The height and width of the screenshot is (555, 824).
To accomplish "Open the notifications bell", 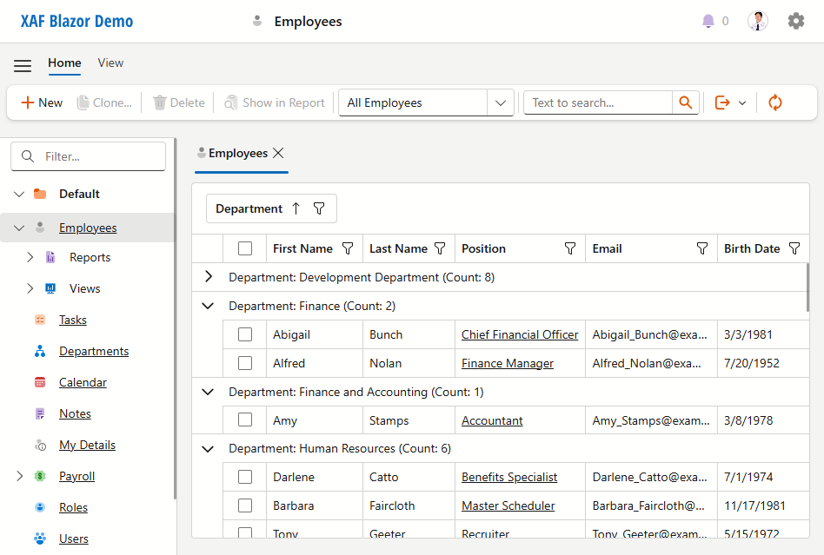I will point(708,21).
